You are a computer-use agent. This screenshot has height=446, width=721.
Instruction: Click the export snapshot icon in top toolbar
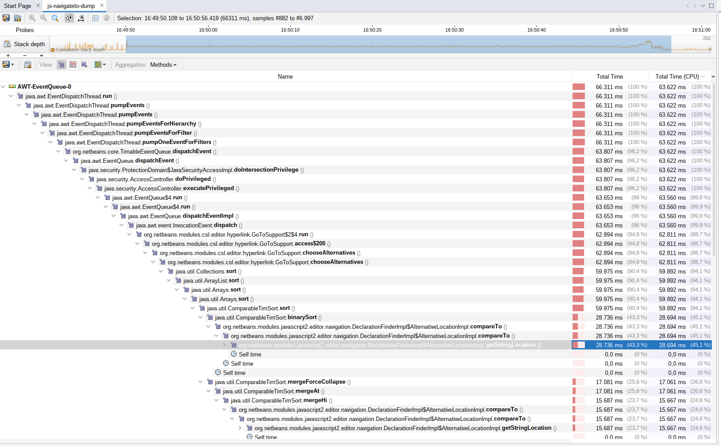pos(6,18)
